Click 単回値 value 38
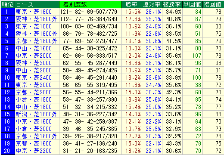The image size is (224, 155). tap(198, 85)
